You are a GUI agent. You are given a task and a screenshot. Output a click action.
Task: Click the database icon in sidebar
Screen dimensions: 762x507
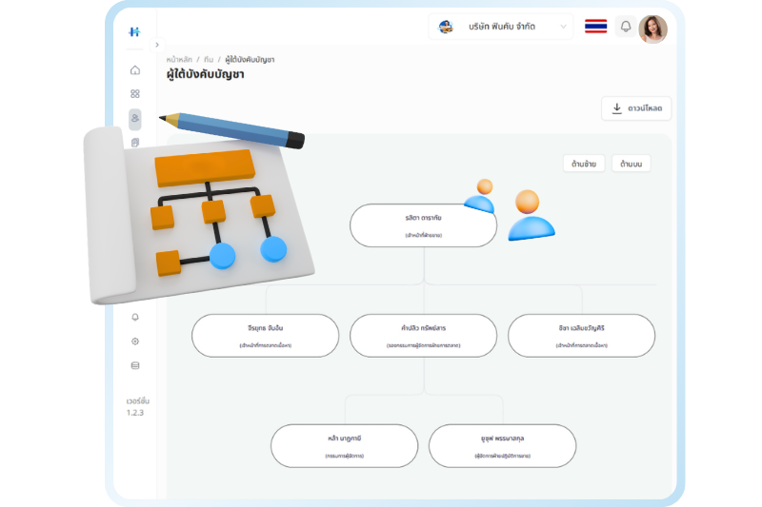click(135, 365)
